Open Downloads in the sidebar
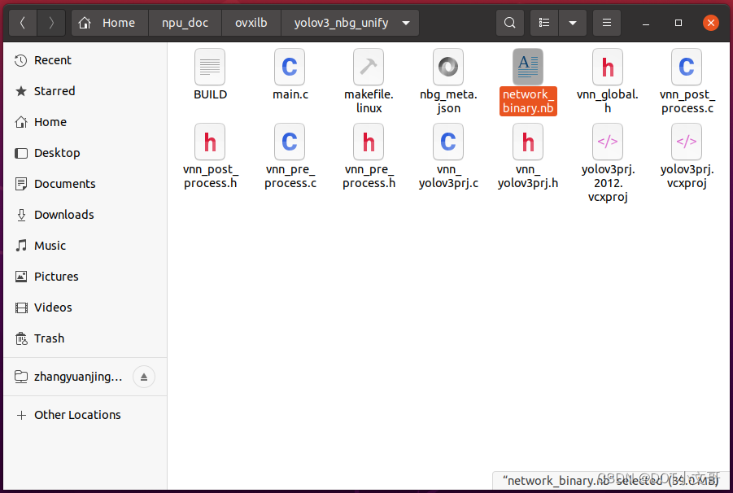This screenshot has width=733, height=493. pos(85,215)
